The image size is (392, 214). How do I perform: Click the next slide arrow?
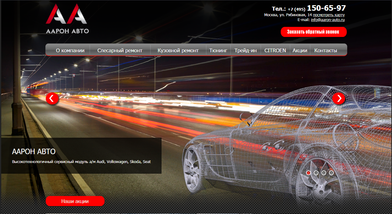[339, 99]
